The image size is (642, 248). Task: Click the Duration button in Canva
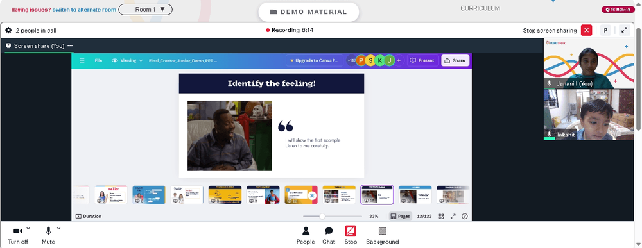pos(89,216)
